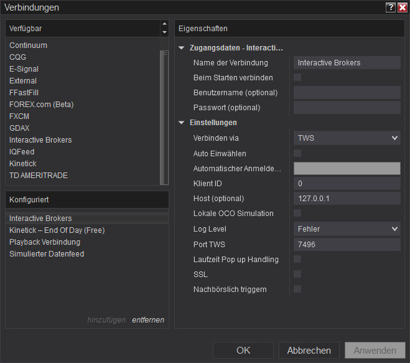Open the Verbinden via dropdown
Image resolution: width=410 pixels, height=363 pixels.
[x=347, y=138]
